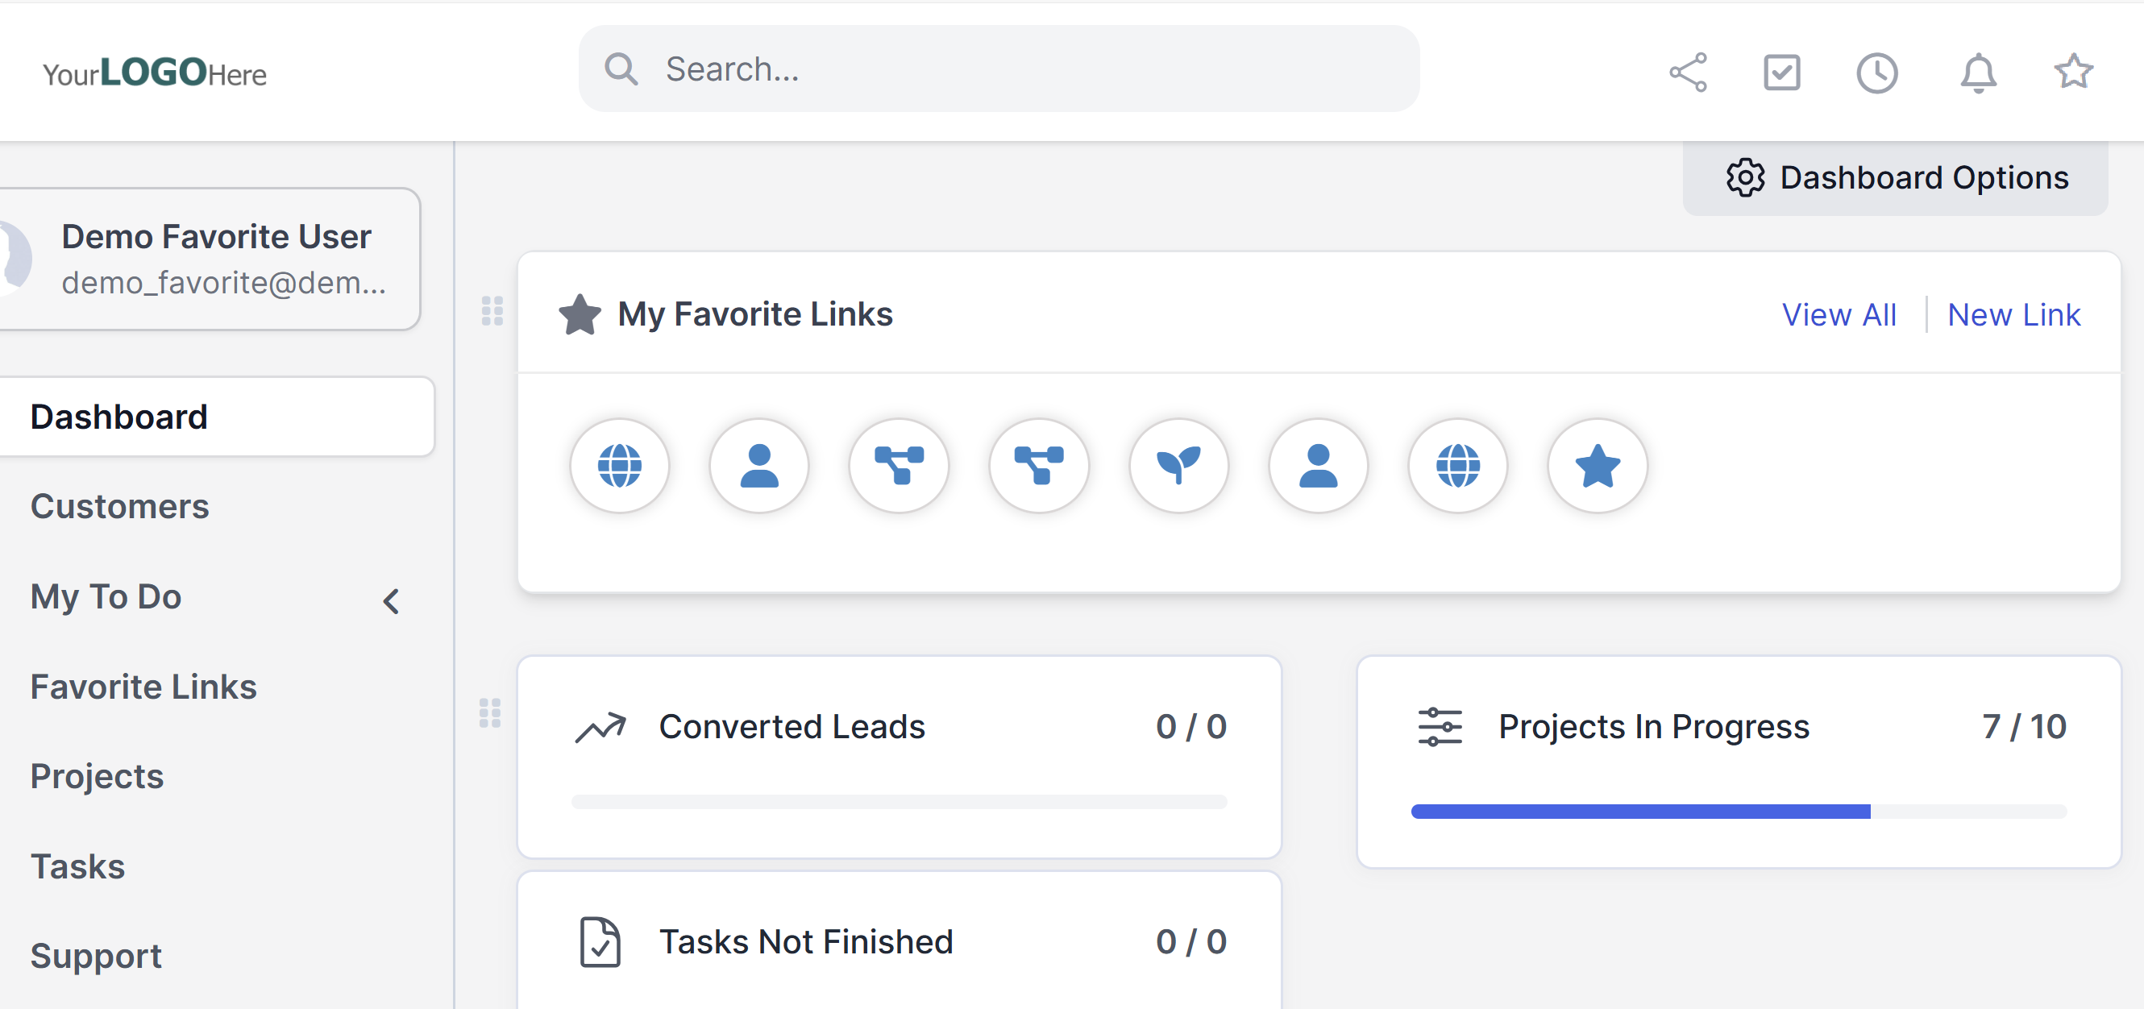Open notifications bell
Viewport: 2144px width, 1009px height.
[1979, 73]
